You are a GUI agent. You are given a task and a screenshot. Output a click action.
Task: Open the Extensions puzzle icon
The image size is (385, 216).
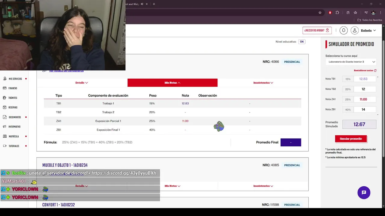point(337,13)
